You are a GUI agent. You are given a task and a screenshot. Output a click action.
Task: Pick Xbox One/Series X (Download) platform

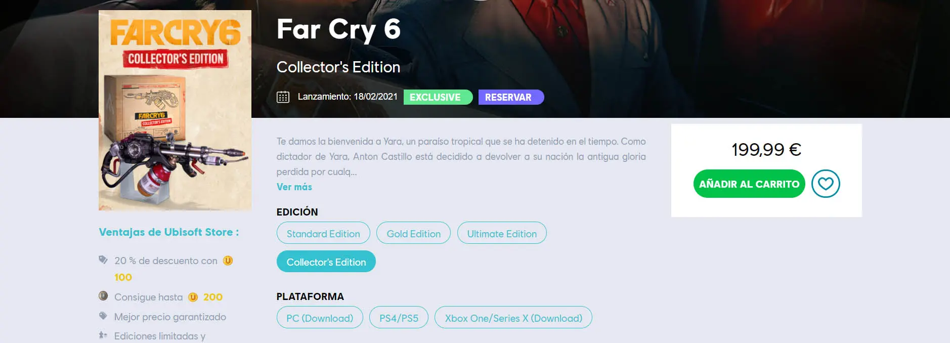[513, 318]
